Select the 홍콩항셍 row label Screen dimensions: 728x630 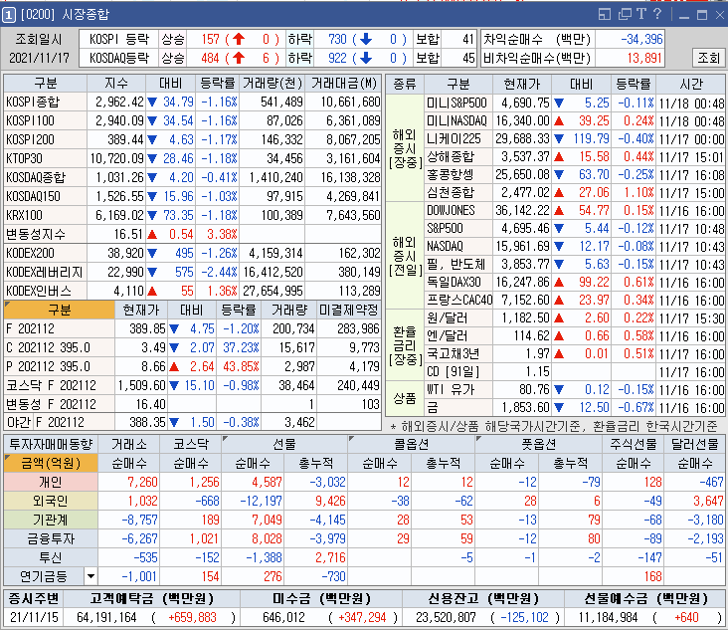tap(457, 175)
